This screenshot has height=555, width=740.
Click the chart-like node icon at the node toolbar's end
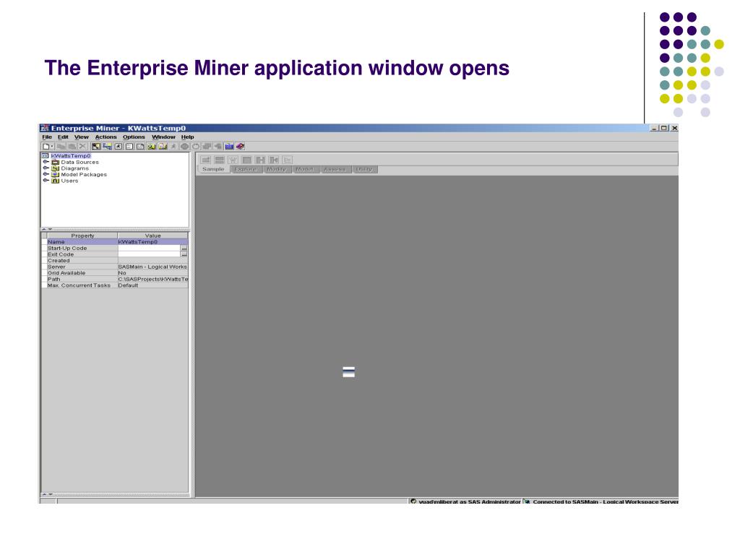point(288,160)
